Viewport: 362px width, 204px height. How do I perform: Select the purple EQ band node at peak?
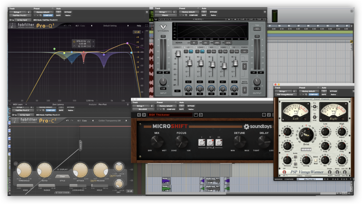127,43
